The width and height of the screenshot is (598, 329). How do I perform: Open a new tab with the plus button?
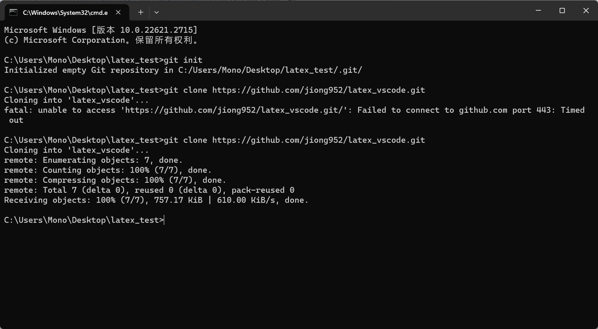140,12
